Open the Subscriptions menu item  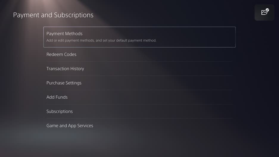click(60, 111)
